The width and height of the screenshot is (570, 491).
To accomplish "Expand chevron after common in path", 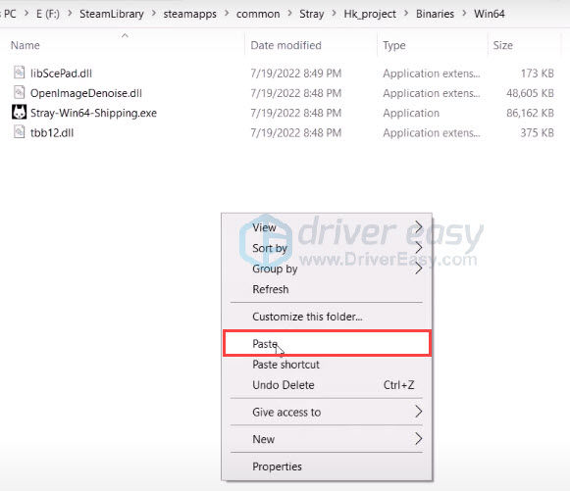I will 289,14.
